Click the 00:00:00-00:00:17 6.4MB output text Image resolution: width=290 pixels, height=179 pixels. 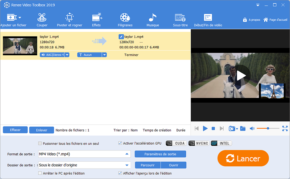pyautogui.click(x=139, y=47)
